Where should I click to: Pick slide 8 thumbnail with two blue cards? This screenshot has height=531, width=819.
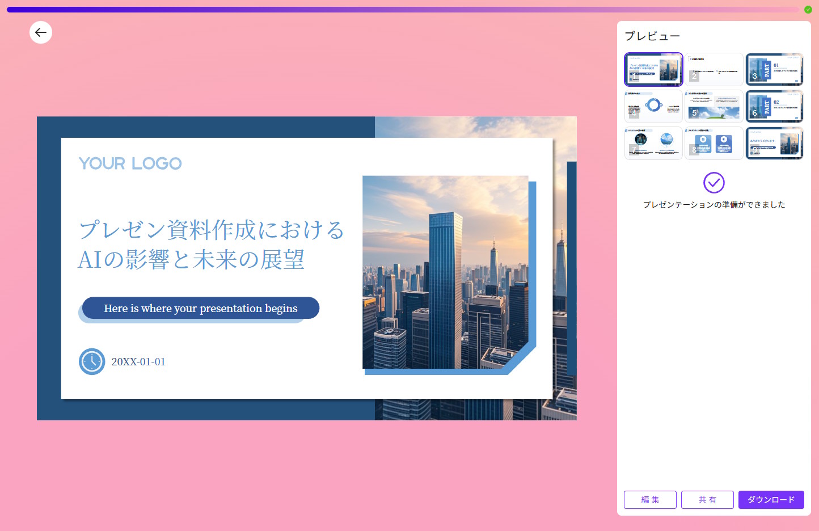click(x=714, y=143)
